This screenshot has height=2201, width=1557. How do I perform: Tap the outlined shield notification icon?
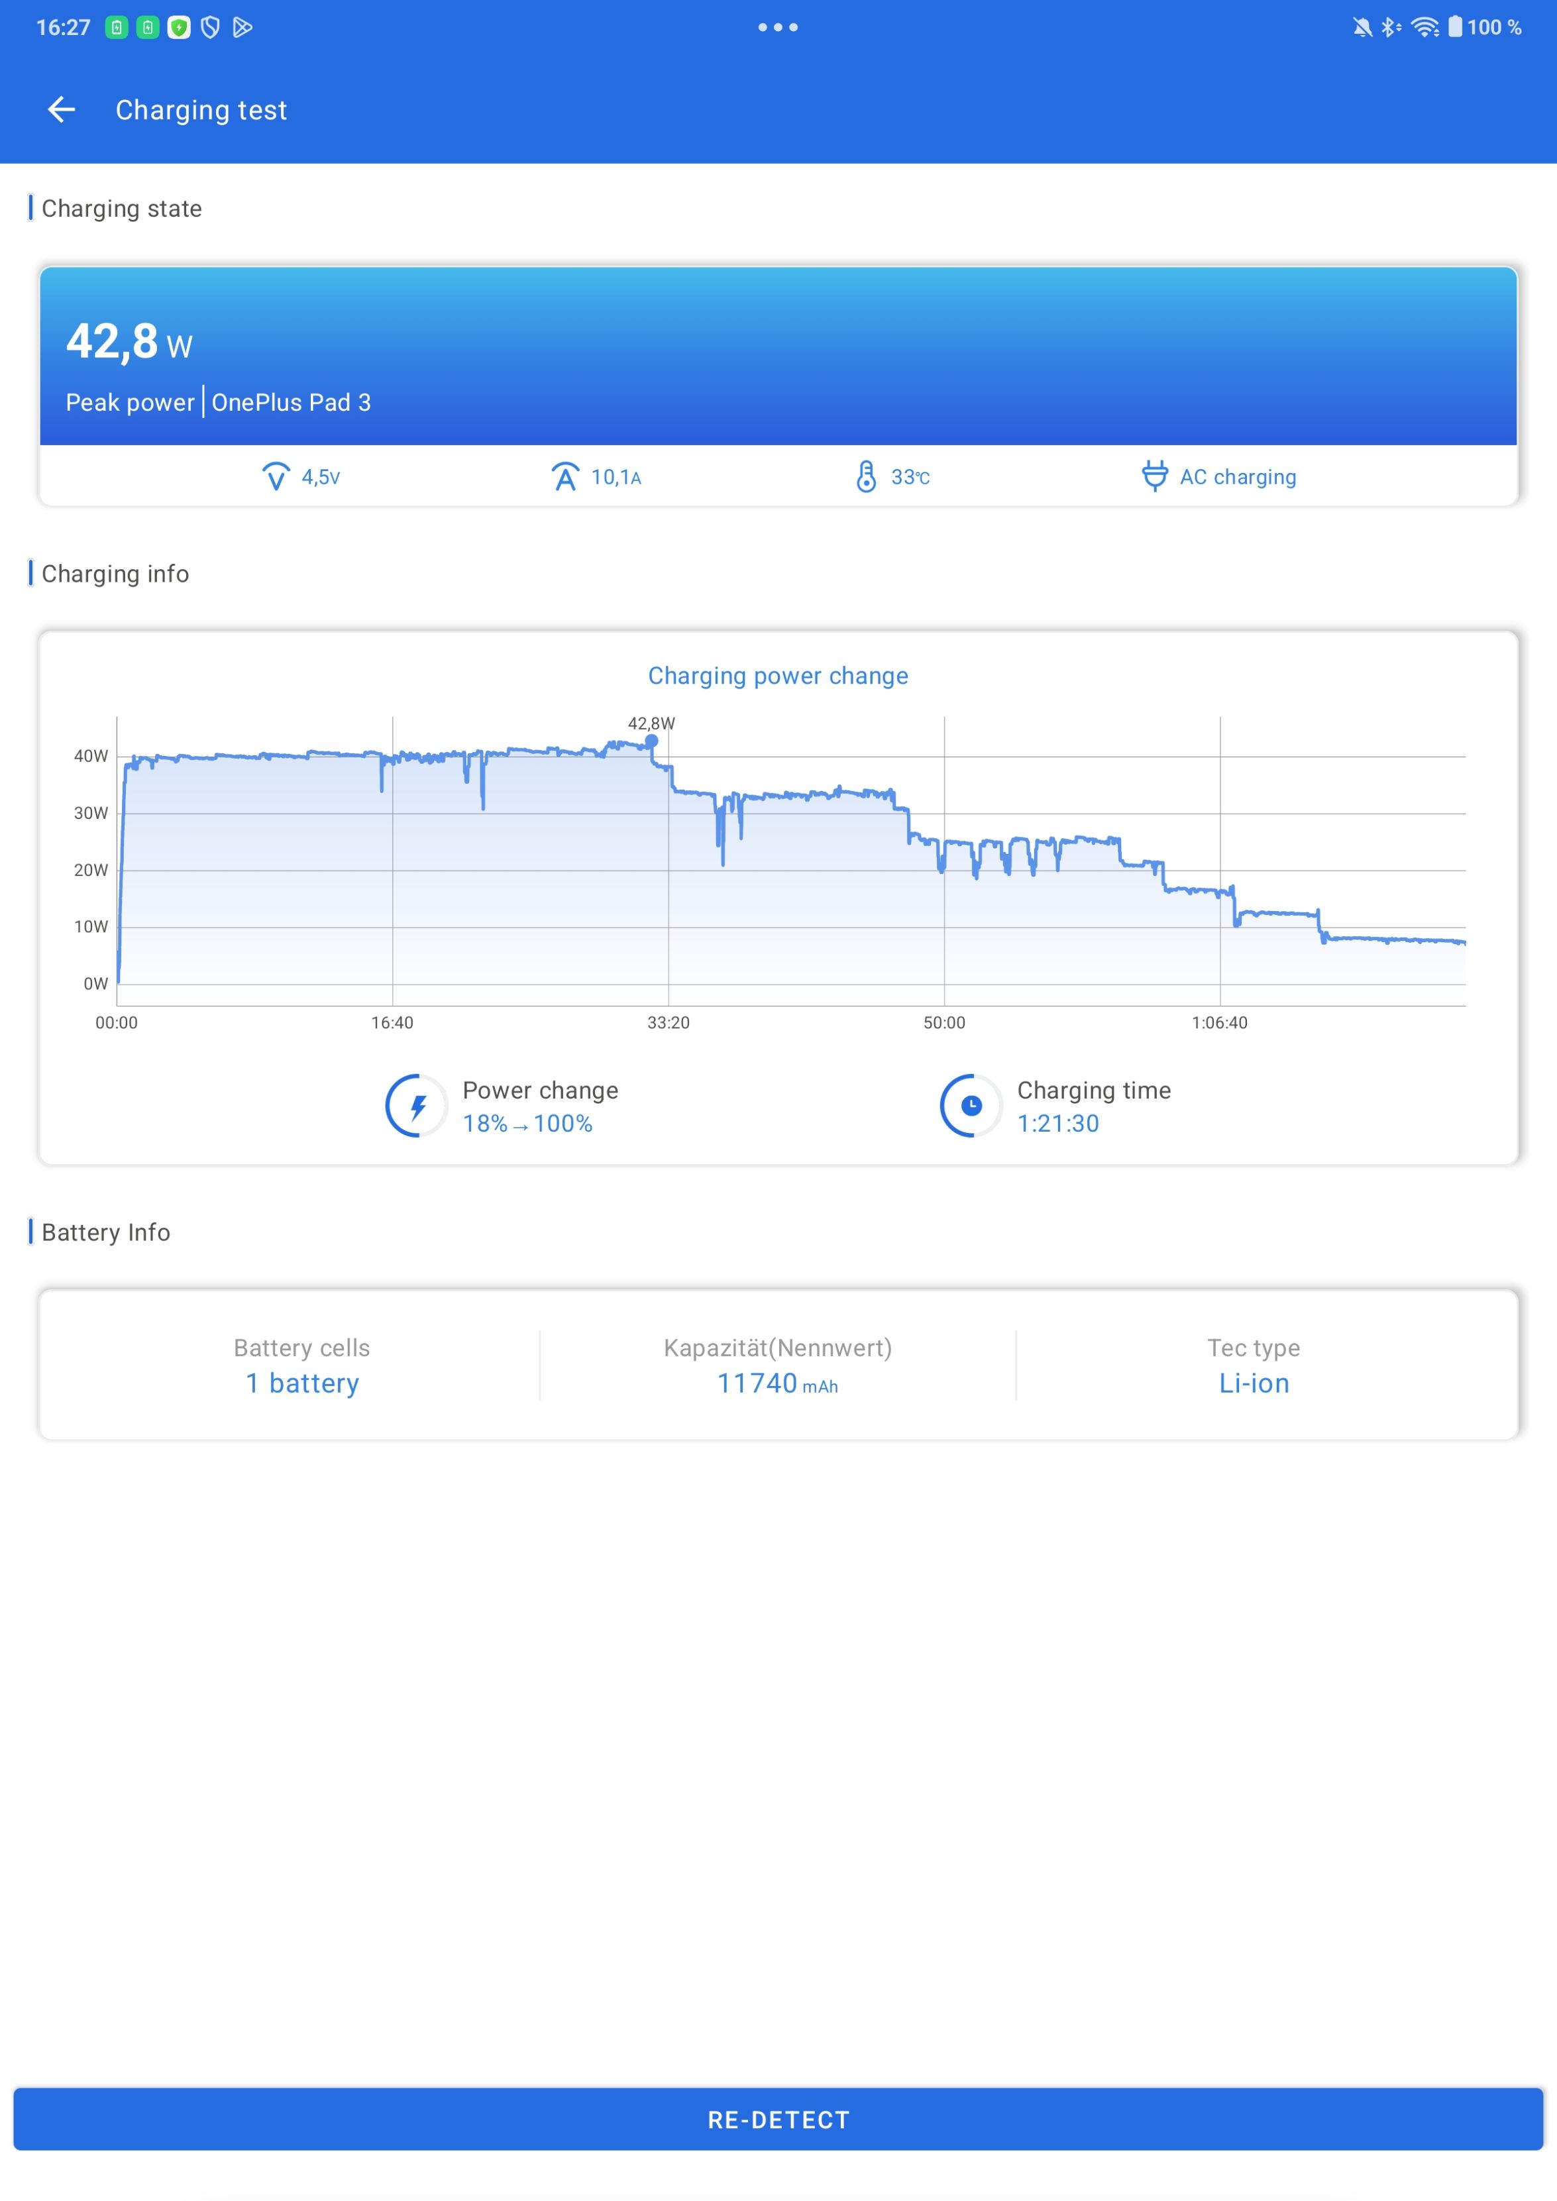pyautogui.click(x=210, y=27)
